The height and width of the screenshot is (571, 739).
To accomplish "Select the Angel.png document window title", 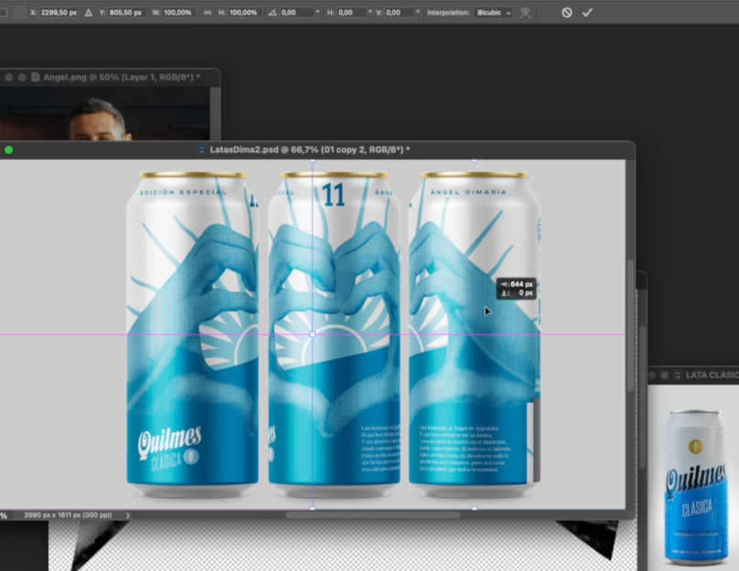I will pyautogui.click(x=122, y=78).
